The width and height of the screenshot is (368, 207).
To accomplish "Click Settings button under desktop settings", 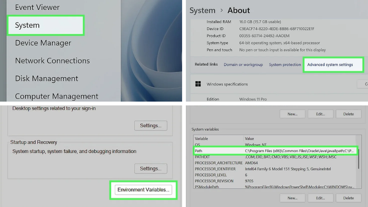I will tap(151, 126).
